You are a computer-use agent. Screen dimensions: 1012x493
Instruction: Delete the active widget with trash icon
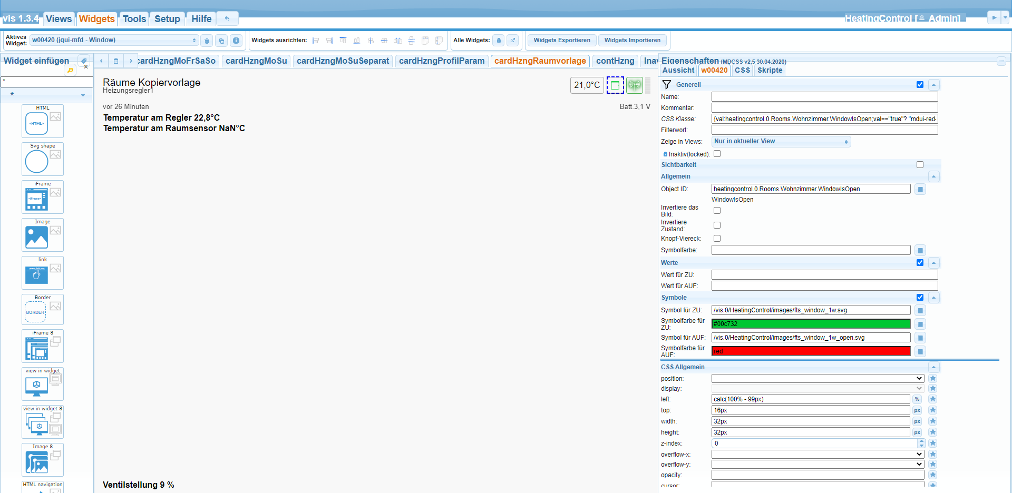[x=207, y=41]
